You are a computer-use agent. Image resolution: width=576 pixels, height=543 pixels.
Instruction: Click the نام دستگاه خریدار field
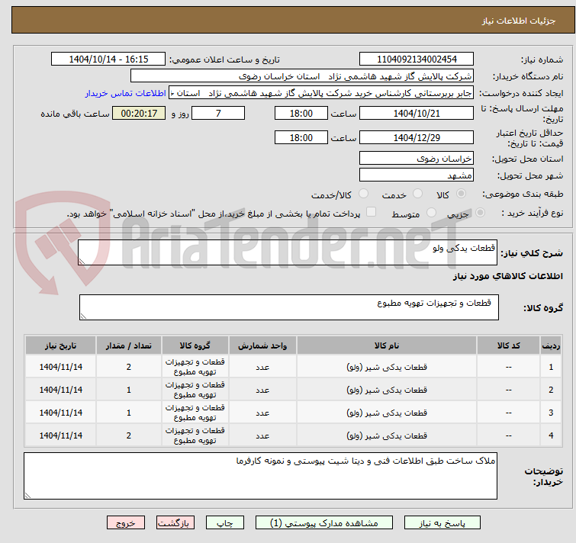click(302, 76)
